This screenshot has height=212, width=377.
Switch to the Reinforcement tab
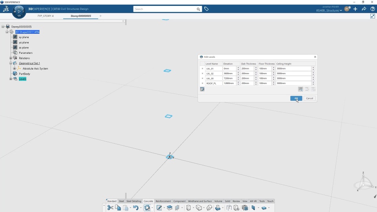tap(163, 201)
